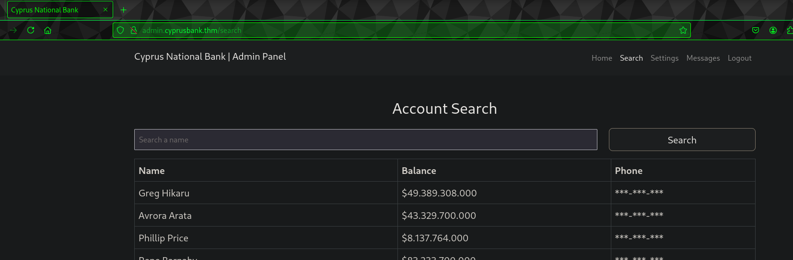This screenshot has width=793, height=260.
Task: Reload the page with refresh icon
Action: click(31, 30)
